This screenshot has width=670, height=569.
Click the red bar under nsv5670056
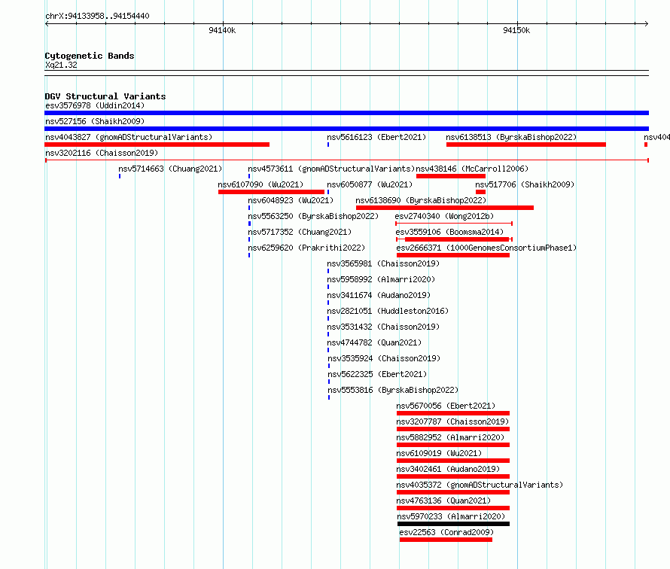coord(453,413)
